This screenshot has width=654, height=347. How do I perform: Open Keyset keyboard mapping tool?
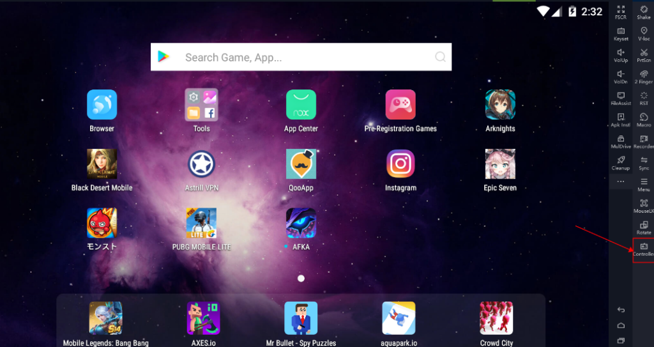[x=620, y=33]
